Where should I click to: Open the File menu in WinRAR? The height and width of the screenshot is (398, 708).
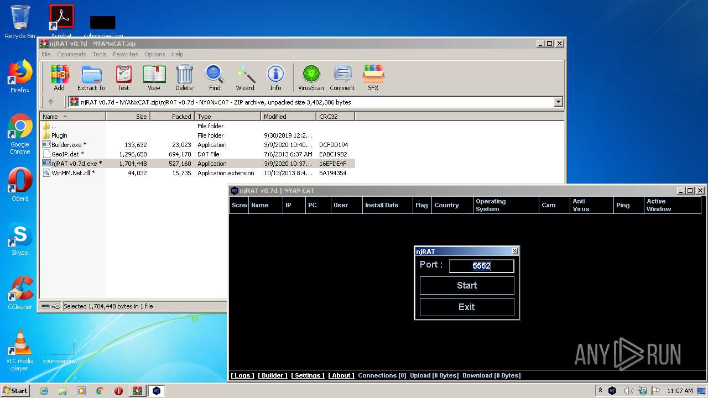point(46,54)
